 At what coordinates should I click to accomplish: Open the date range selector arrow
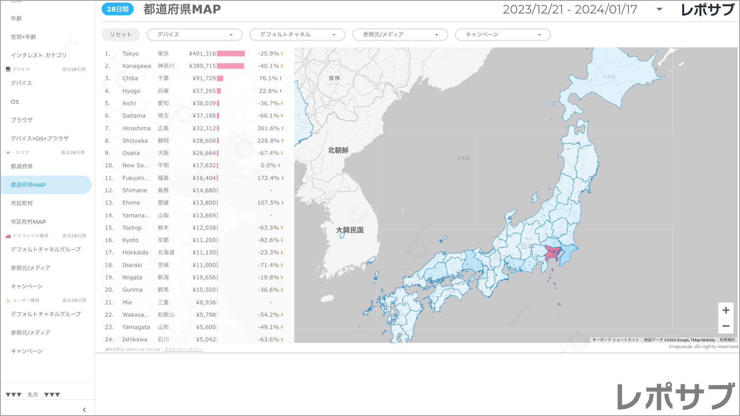(659, 9)
